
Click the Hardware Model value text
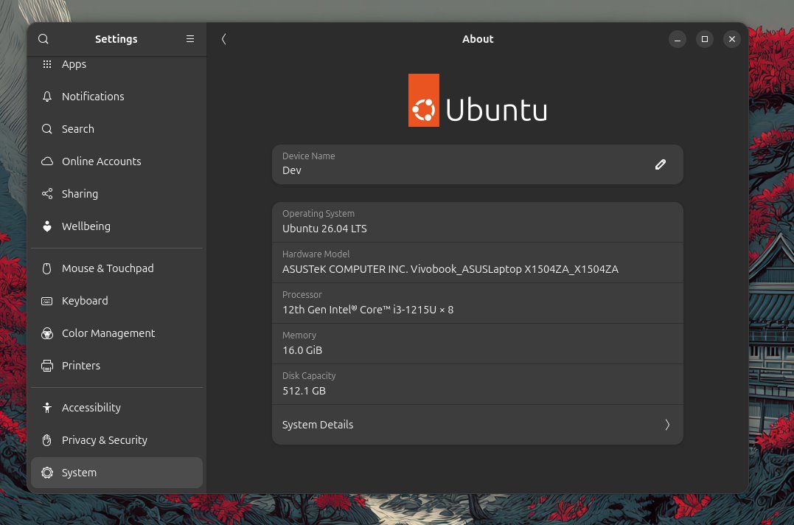coord(450,269)
